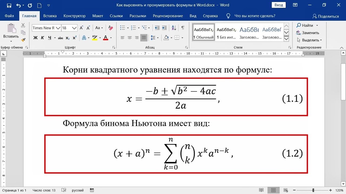This screenshot has height=194, width=346.
Task: Click the red font color swatch
Action: (105, 38)
